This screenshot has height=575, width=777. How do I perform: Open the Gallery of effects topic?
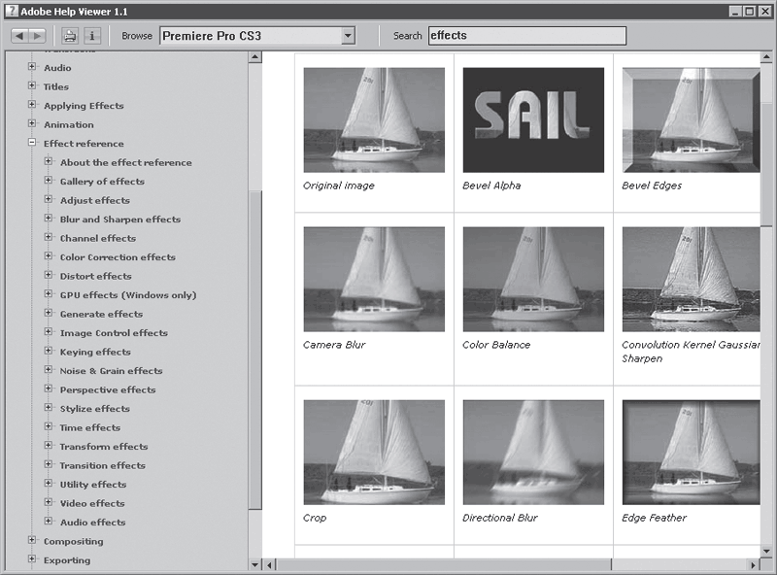click(x=102, y=182)
